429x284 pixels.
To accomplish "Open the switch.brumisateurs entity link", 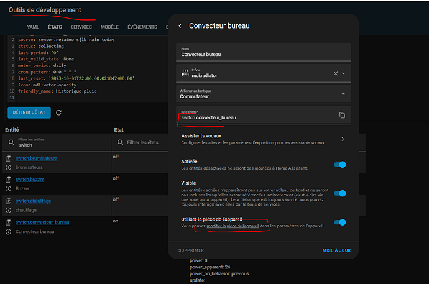I will point(37,158).
